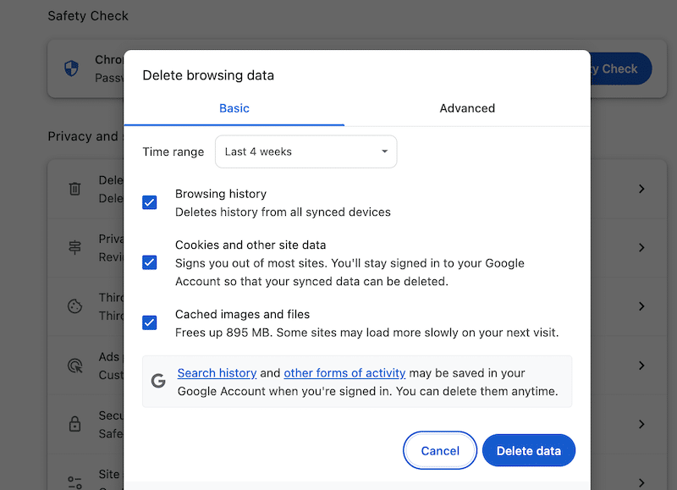
Task: Click 'Deletes history from all synced devices' text
Action: [x=283, y=212]
